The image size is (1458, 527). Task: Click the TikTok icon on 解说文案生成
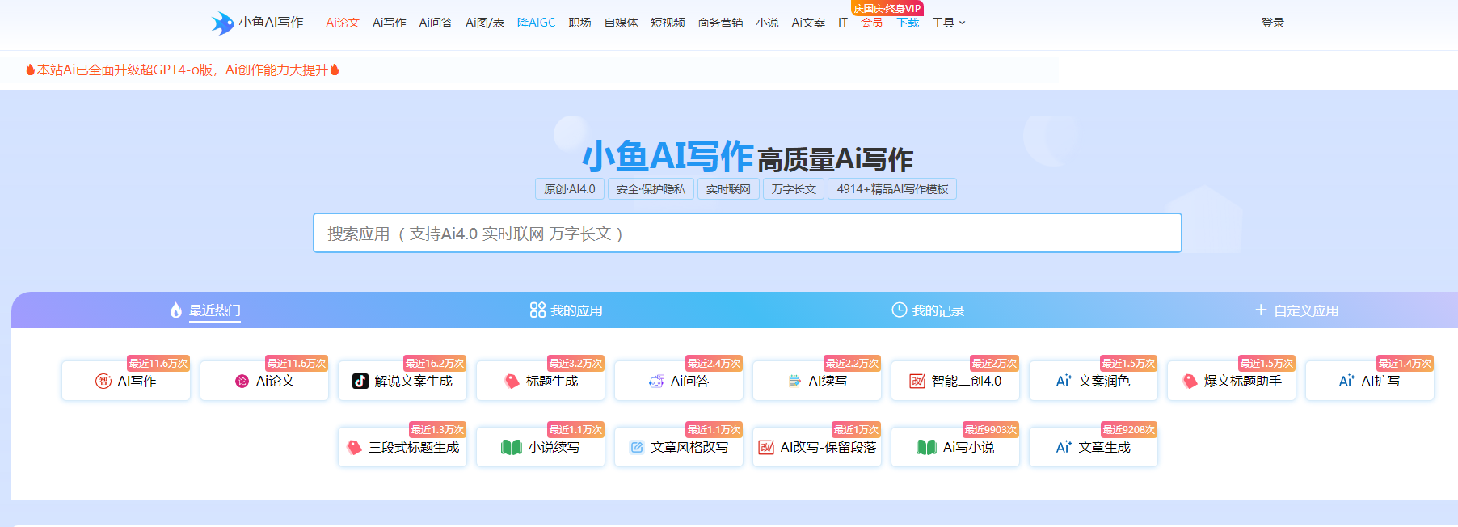tap(360, 382)
